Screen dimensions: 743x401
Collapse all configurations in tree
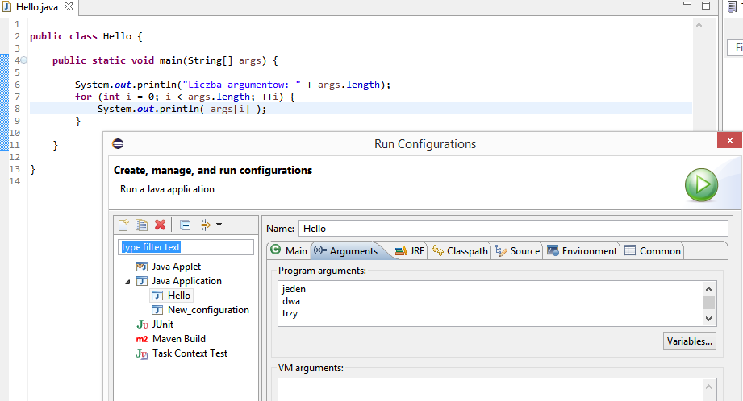click(x=186, y=225)
